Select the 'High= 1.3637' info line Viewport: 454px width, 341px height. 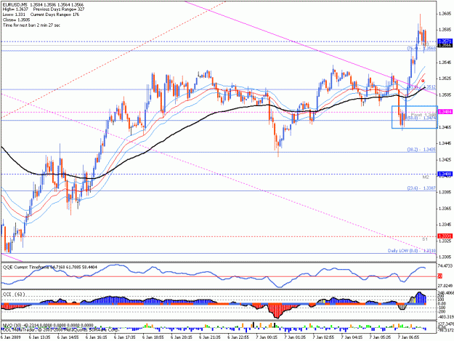[15, 9]
